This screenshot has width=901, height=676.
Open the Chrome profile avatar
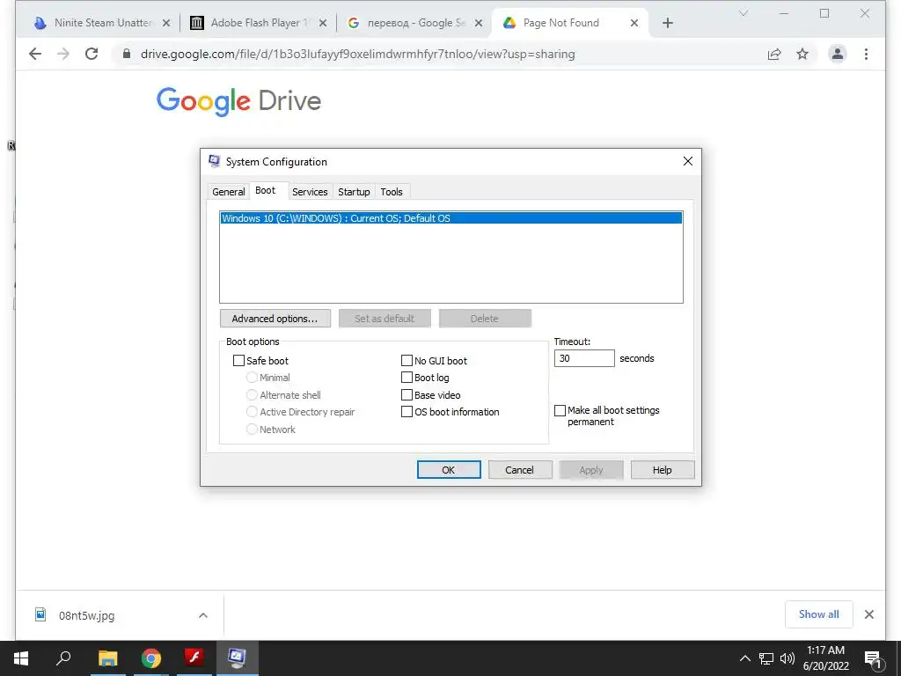838,54
